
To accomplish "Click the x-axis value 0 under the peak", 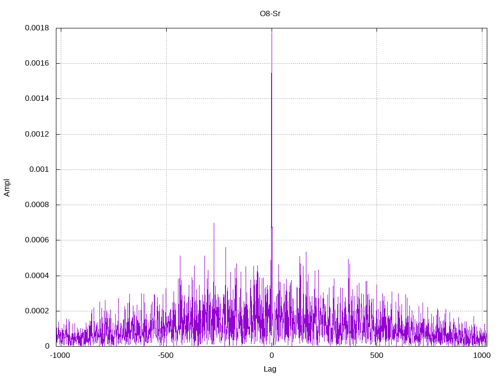I will 272,355.
